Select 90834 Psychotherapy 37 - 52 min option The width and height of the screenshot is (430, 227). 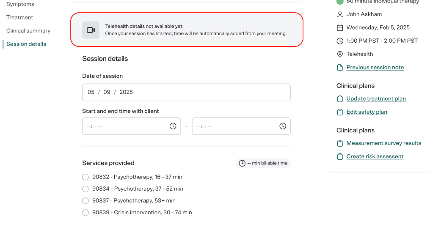(85, 189)
